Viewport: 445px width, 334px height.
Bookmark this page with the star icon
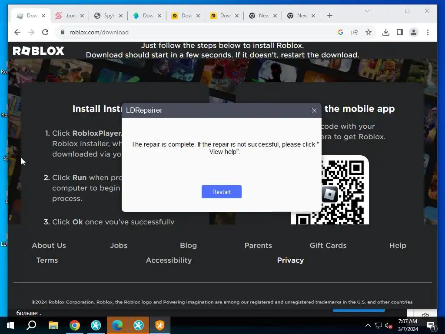[x=369, y=32]
